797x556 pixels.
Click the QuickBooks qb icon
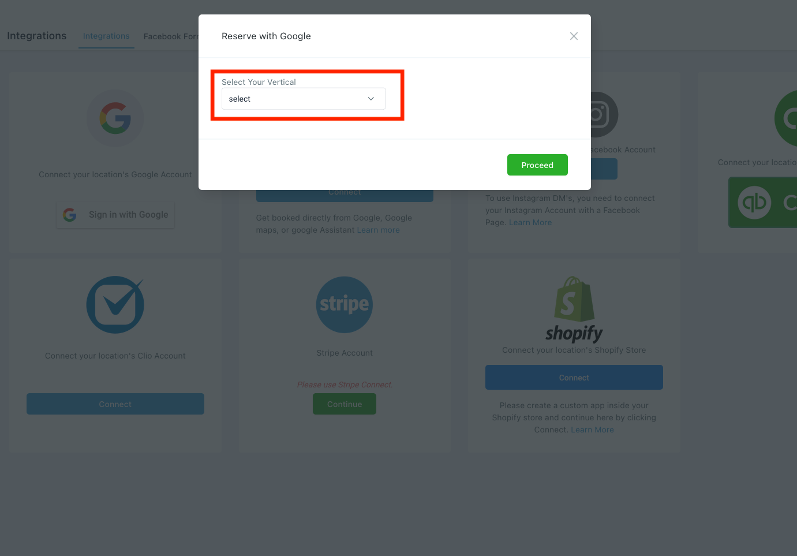coord(754,203)
